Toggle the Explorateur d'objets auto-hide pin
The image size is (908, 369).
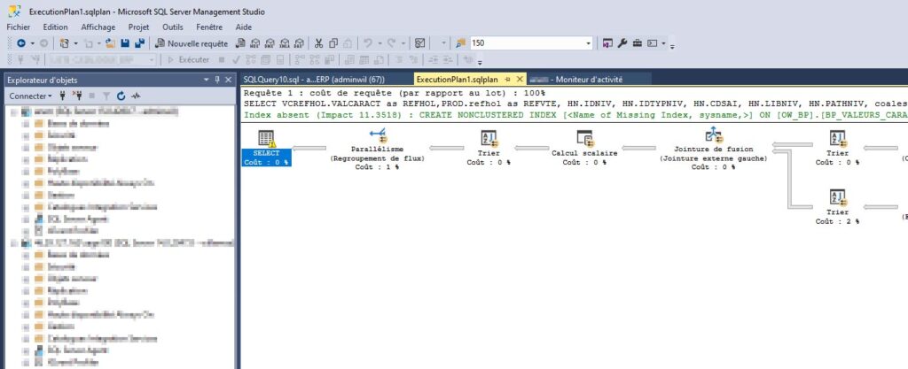pos(217,80)
